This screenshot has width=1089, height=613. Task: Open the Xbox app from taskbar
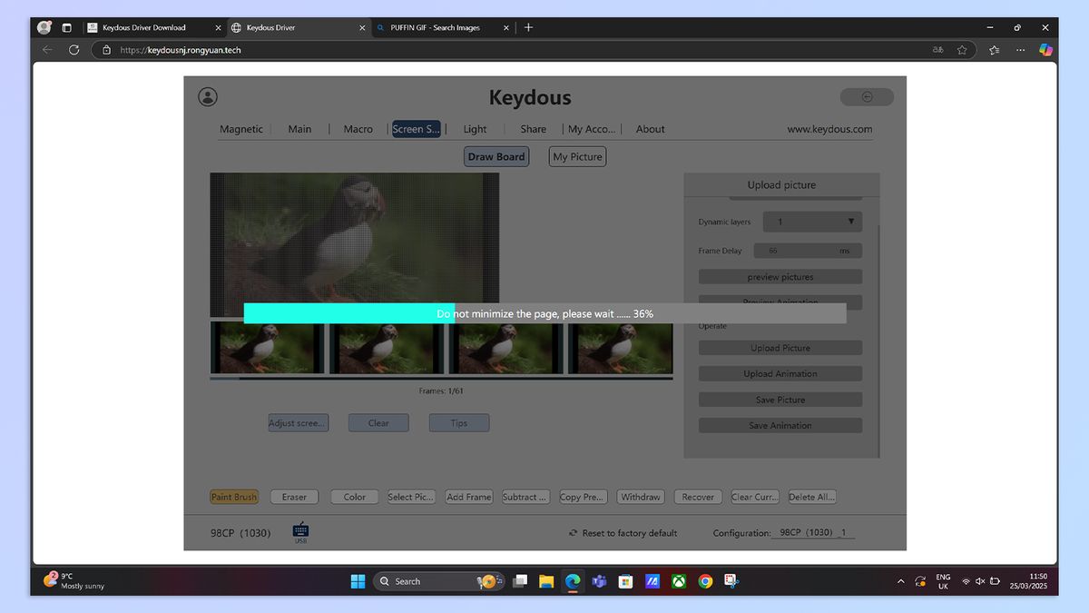(x=678, y=581)
